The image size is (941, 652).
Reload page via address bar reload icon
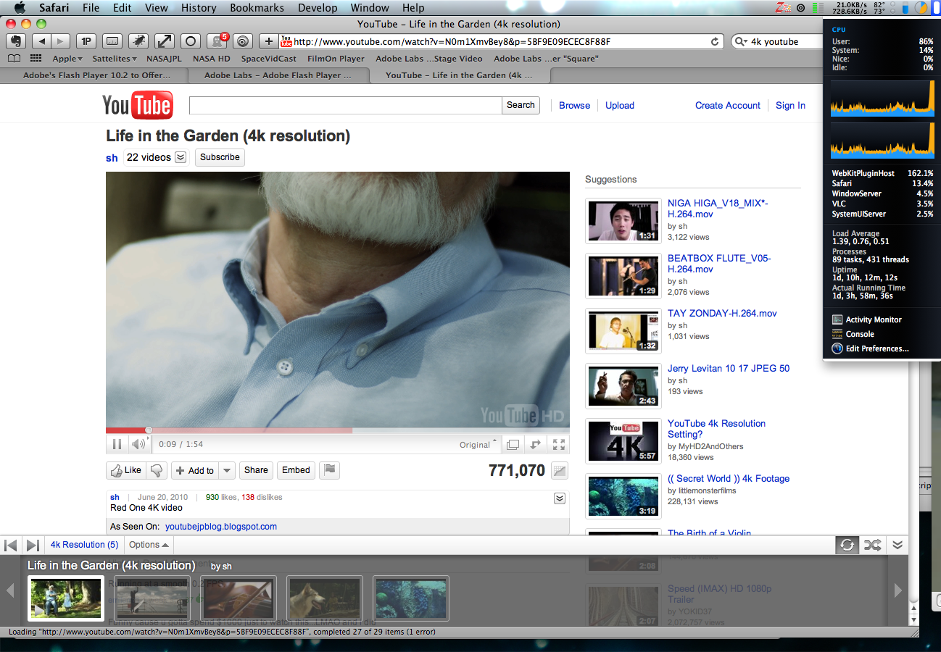point(715,41)
